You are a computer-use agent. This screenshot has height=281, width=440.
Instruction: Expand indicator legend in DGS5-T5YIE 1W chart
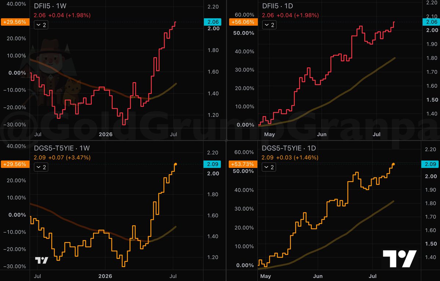point(41,167)
